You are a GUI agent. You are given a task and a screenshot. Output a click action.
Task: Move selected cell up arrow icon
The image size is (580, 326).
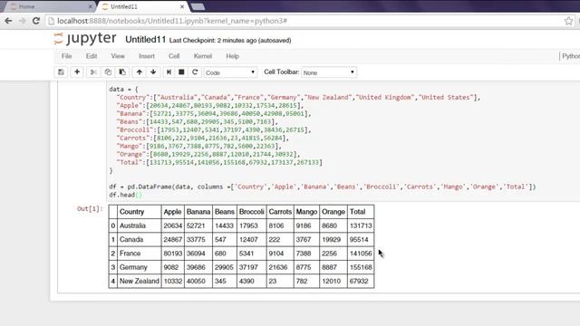(139, 72)
